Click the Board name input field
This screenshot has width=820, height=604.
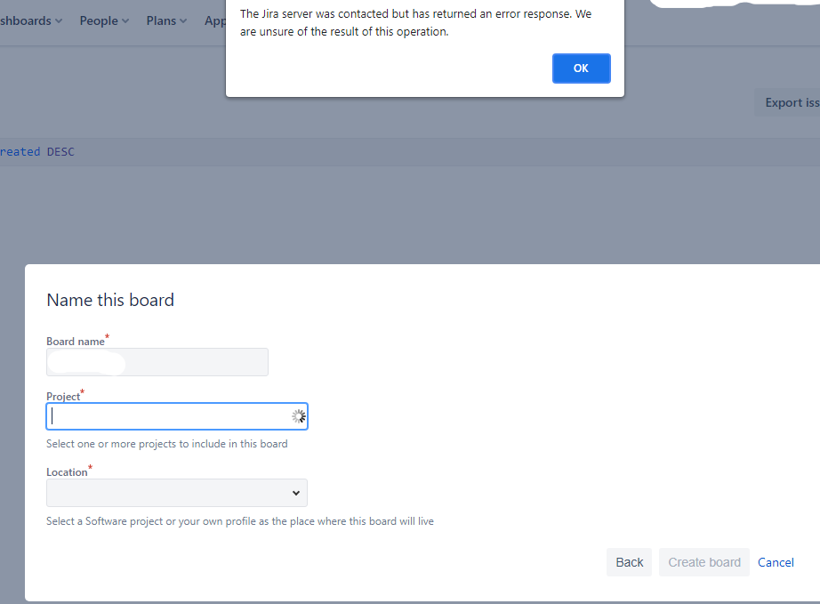click(x=157, y=362)
